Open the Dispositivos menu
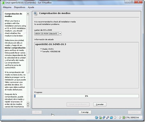The height and width of the screenshot is (122, 145). coord(20,7)
